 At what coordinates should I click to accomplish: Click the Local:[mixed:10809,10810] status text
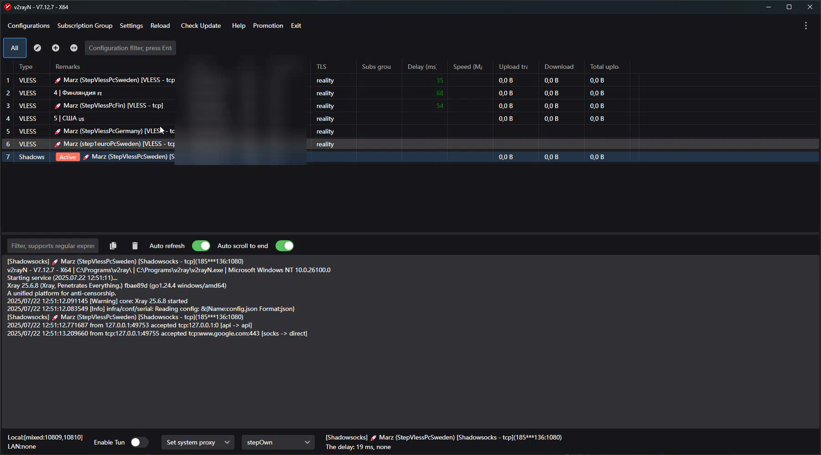click(x=45, y=437)
